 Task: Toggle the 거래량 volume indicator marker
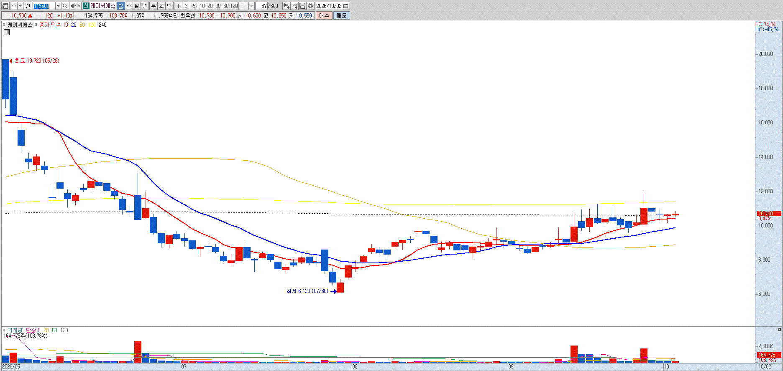click(4, 330)
